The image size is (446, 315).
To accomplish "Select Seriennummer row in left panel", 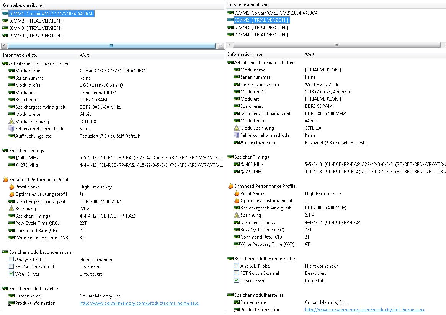I will coord(49,78).
